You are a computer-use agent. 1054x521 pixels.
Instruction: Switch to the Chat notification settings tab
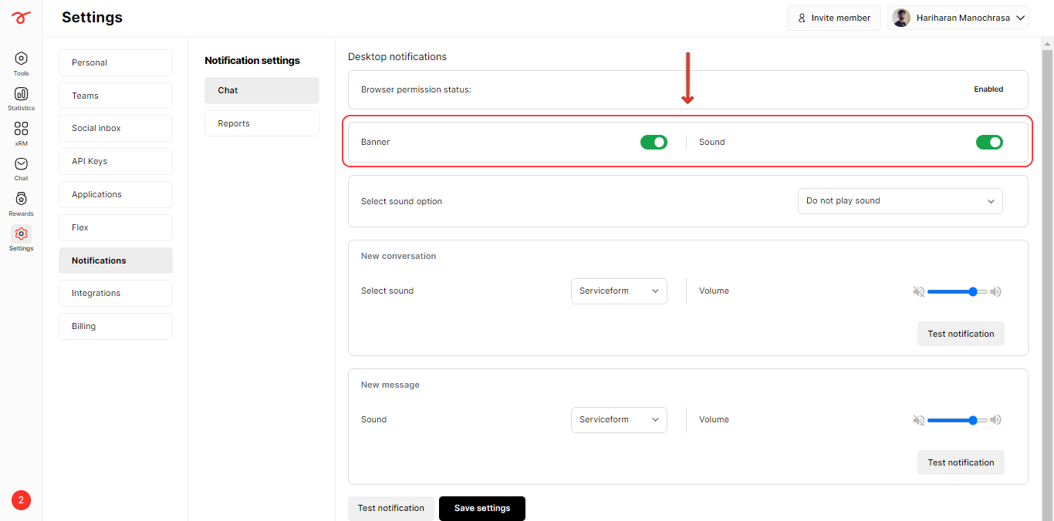coord(262,90)
